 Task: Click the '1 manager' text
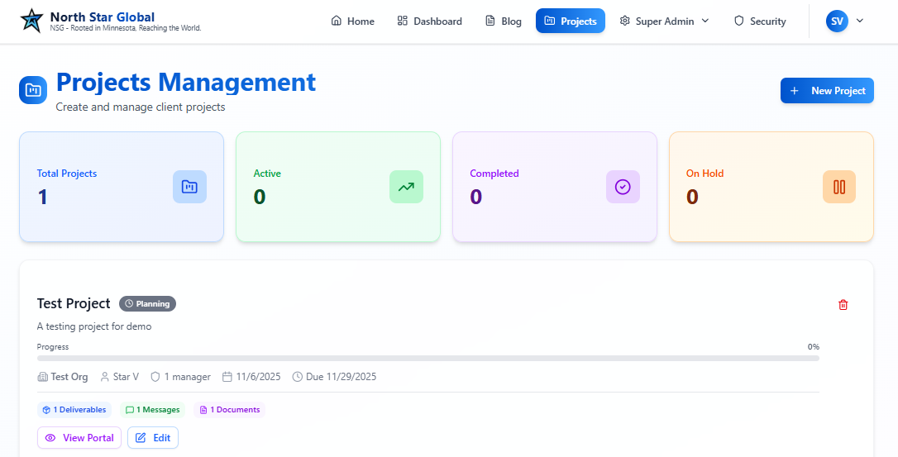click(187, 377)
